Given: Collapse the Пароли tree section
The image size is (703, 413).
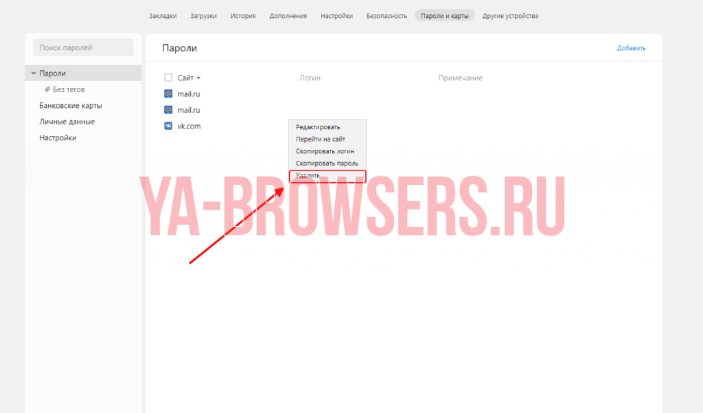Looking at the screenshot, I should coord(33,73).
